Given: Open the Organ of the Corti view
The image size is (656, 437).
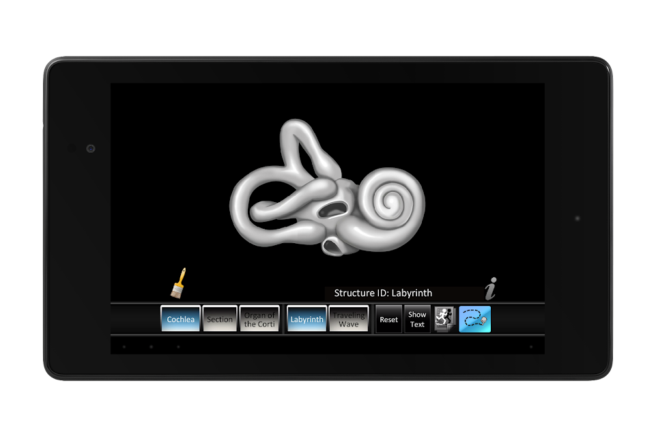Looking at the screenshot, I should (259, 319).
